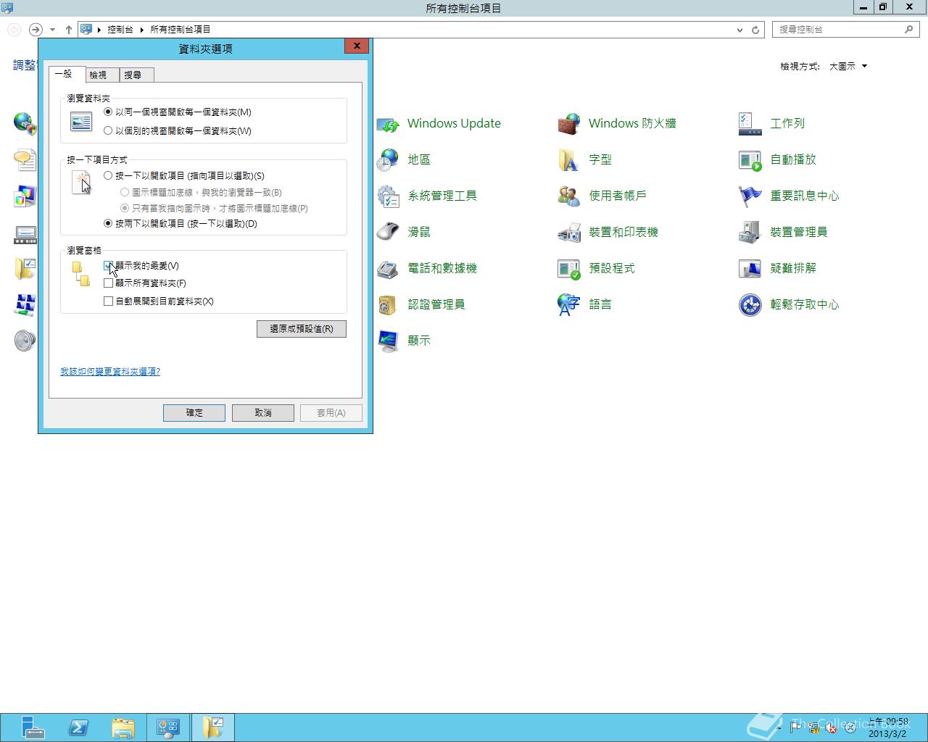Click the Up arrow navigation icon
This screenshot has width=928, height=742.
click(x=69, y=30)
